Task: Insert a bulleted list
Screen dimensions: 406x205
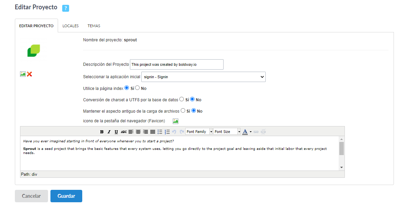Action: tap(160, 132)
